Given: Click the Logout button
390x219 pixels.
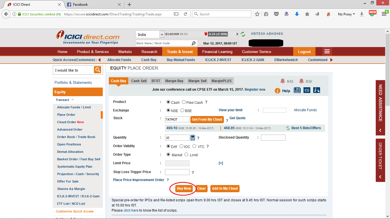Looking at the screenshot, I should click(304, 52).
